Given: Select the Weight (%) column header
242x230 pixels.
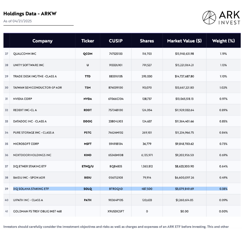Looking at the screenshot, I should [224, 41].
